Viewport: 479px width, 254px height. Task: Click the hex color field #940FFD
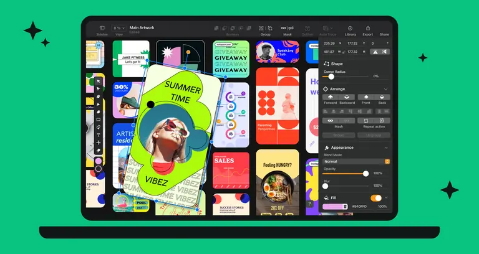[359, 207]
